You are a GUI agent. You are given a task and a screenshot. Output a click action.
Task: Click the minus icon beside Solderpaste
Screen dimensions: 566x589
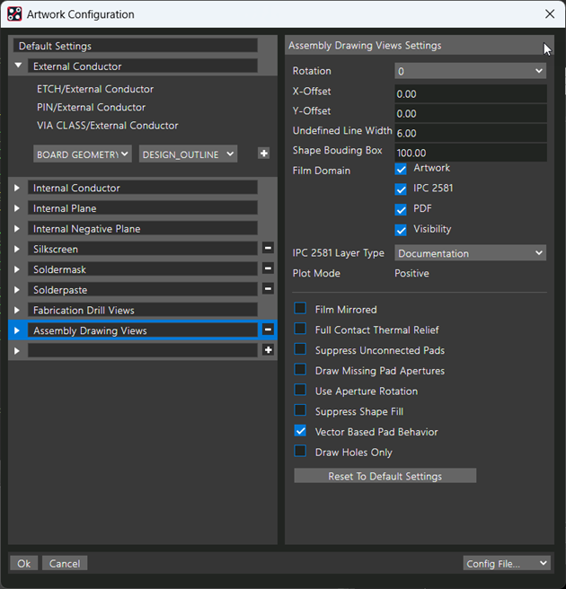[268, 289]
